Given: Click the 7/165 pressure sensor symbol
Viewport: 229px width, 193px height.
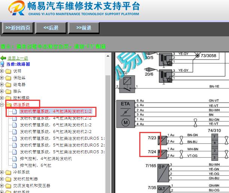Looking at the screenshot, I should pos(163,173).
